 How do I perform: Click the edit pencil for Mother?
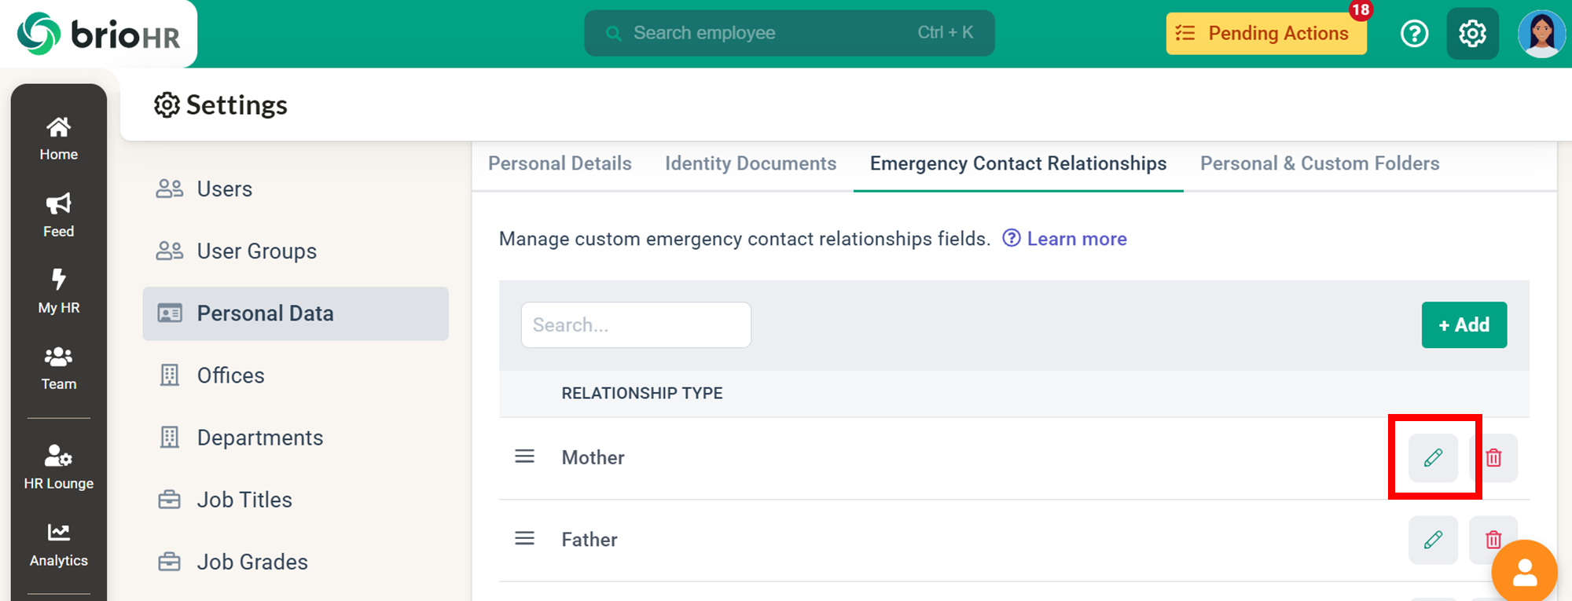point(1433,457)
